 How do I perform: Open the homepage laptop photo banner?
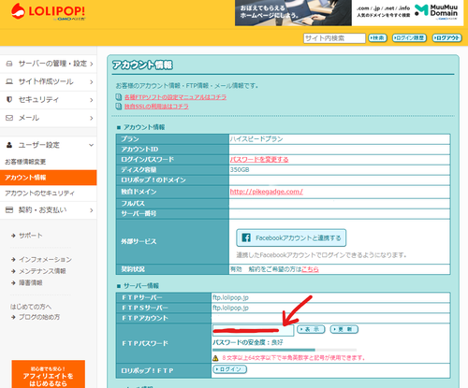click(x=293, y=12)
